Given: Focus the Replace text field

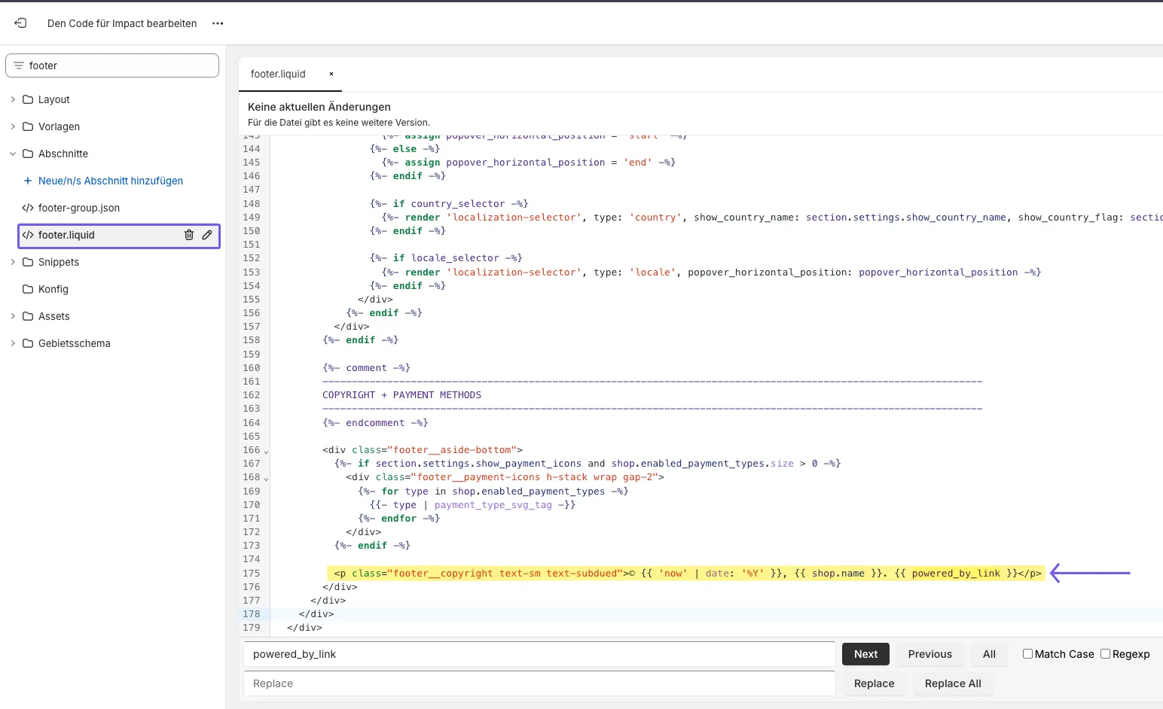Looking at the screenshot, I should pyautogui.click(x=539, y=683).
